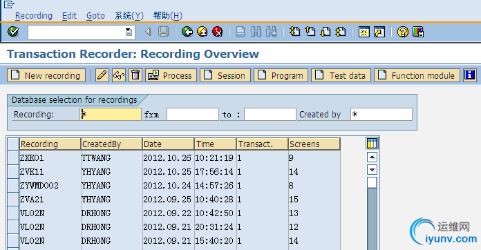Click the Create new session icon
Screen dimensions: 481x250
point(364,32)
